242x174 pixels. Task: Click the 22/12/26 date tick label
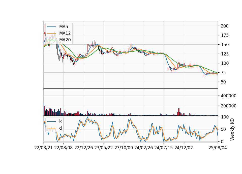point(84,148)
